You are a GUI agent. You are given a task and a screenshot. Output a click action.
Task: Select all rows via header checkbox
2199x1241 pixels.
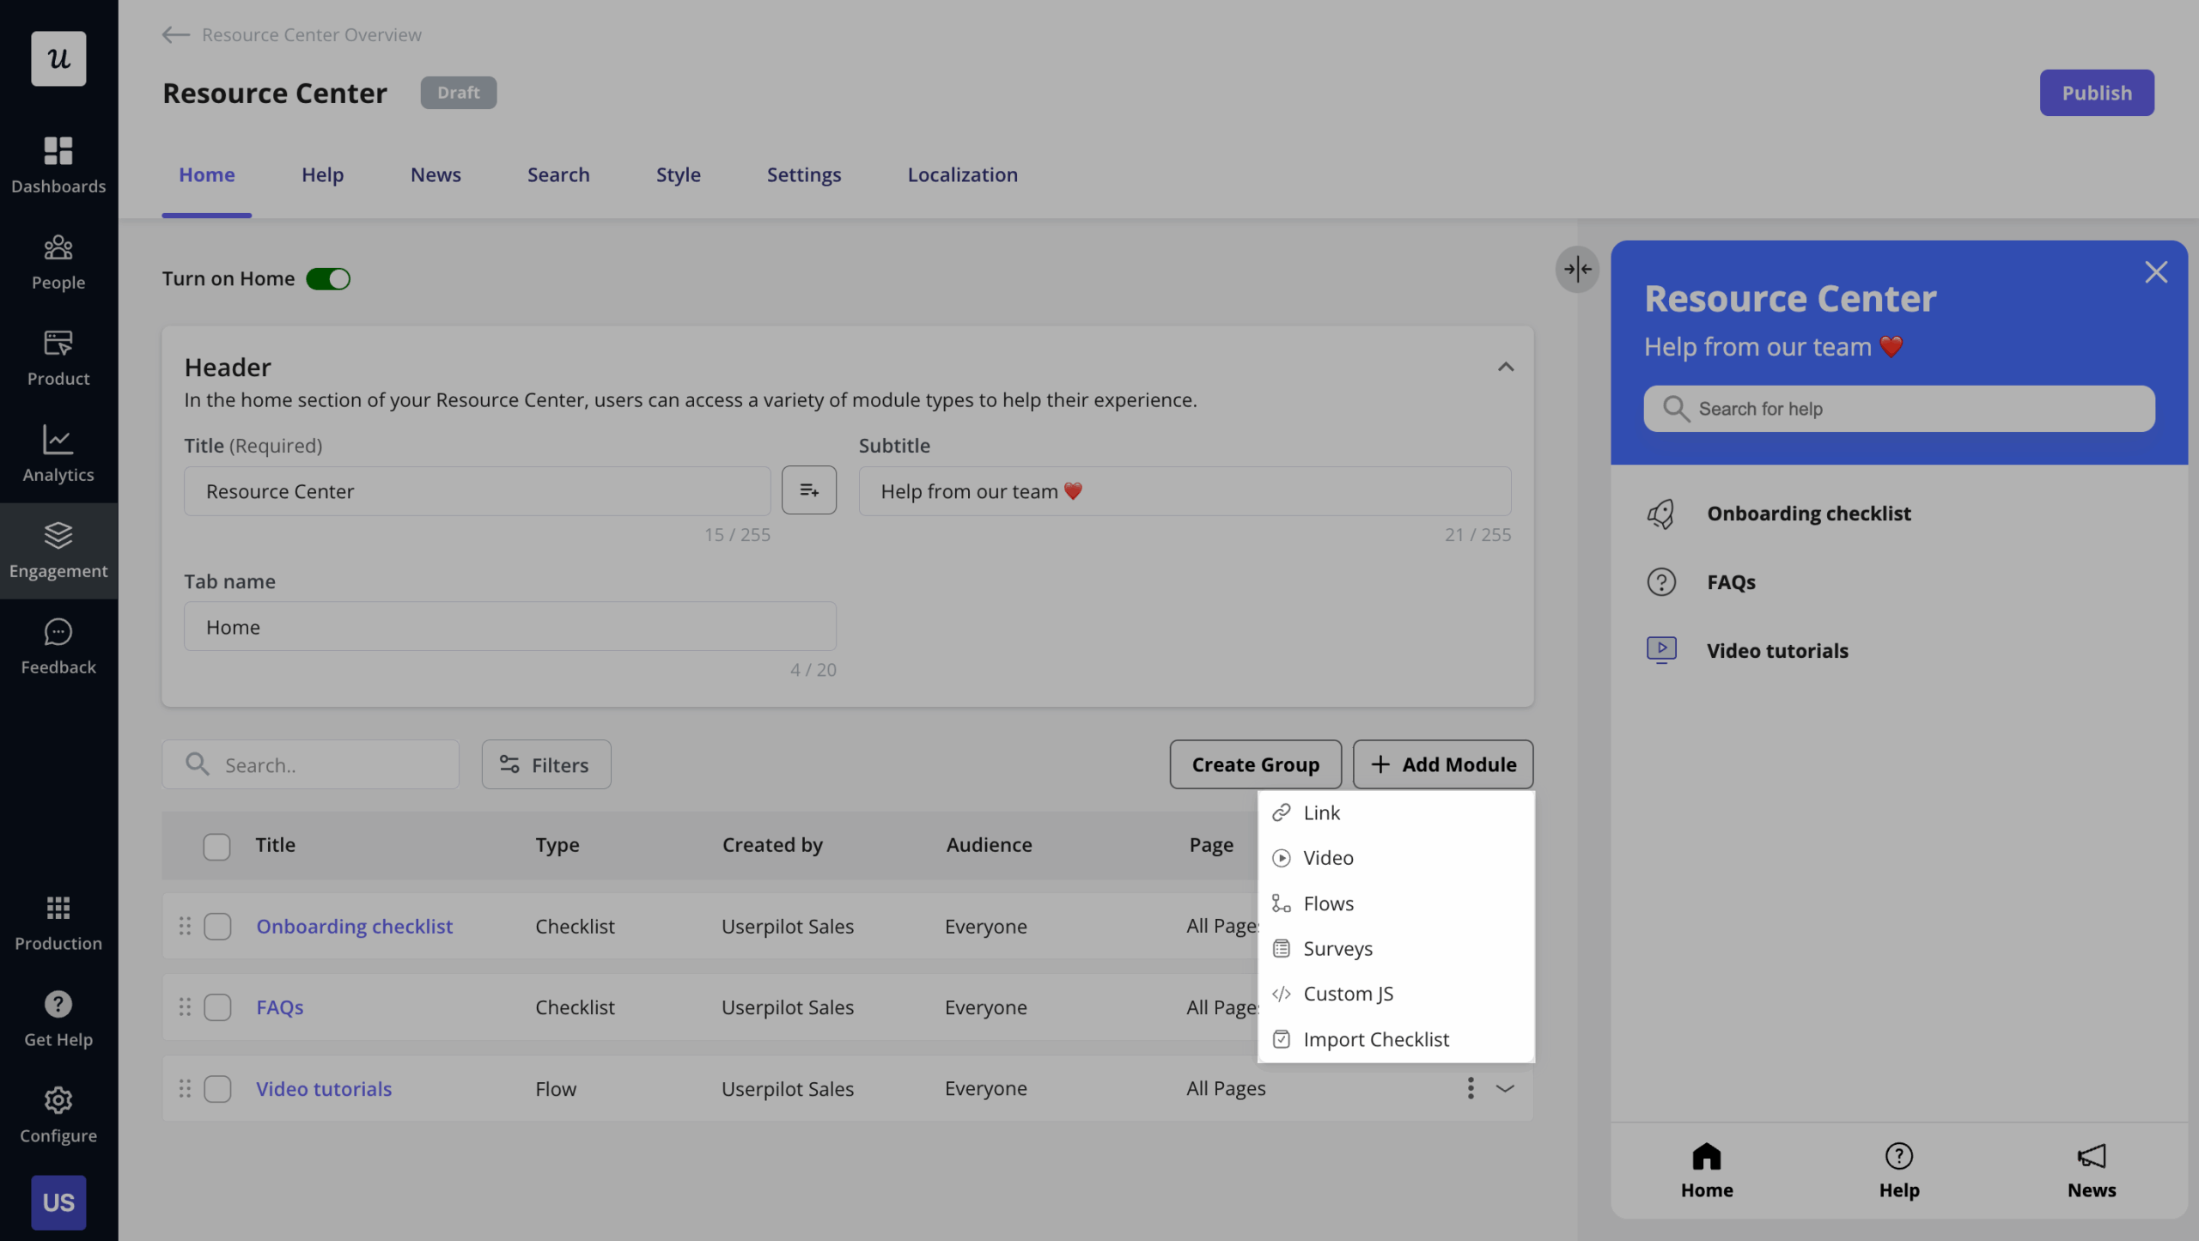(x=217, y=845)
